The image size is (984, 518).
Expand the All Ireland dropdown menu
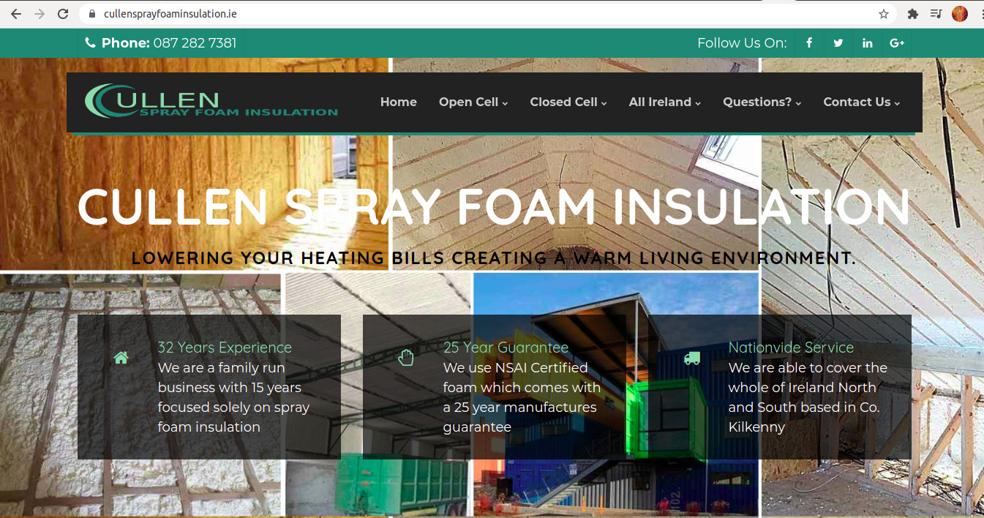[665, 102]
